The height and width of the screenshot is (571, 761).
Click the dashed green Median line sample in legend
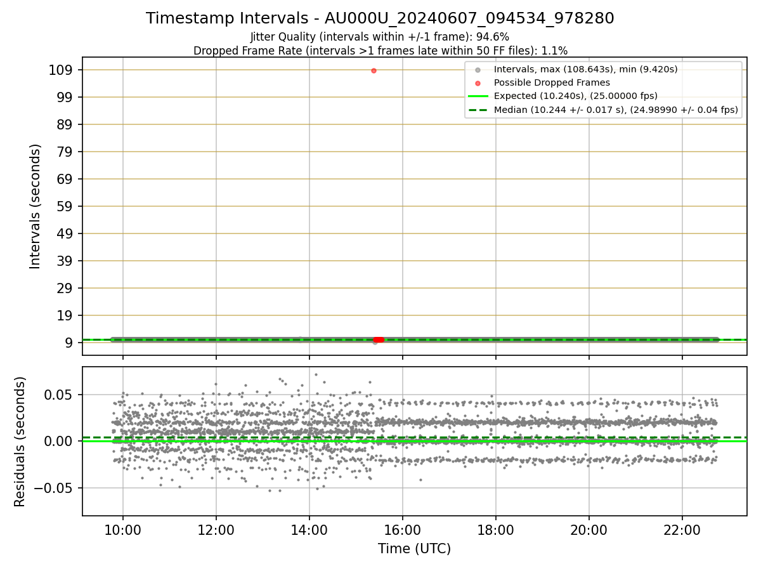coord(478,110)
